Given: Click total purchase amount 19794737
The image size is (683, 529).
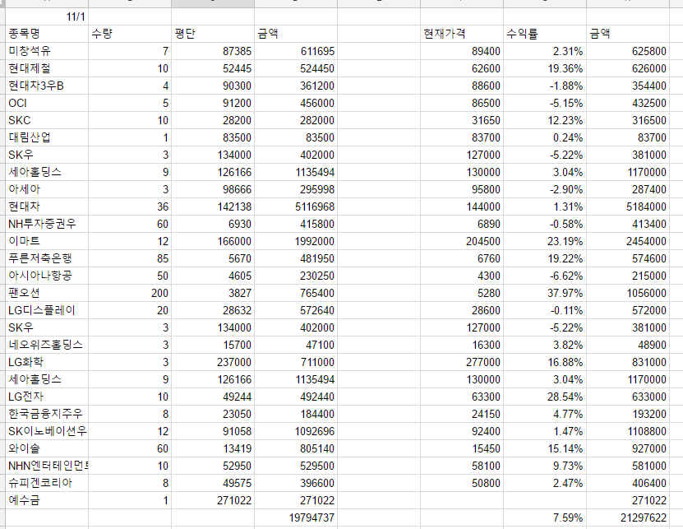Looking at the screenshot, I should click(x=296, y=517).
